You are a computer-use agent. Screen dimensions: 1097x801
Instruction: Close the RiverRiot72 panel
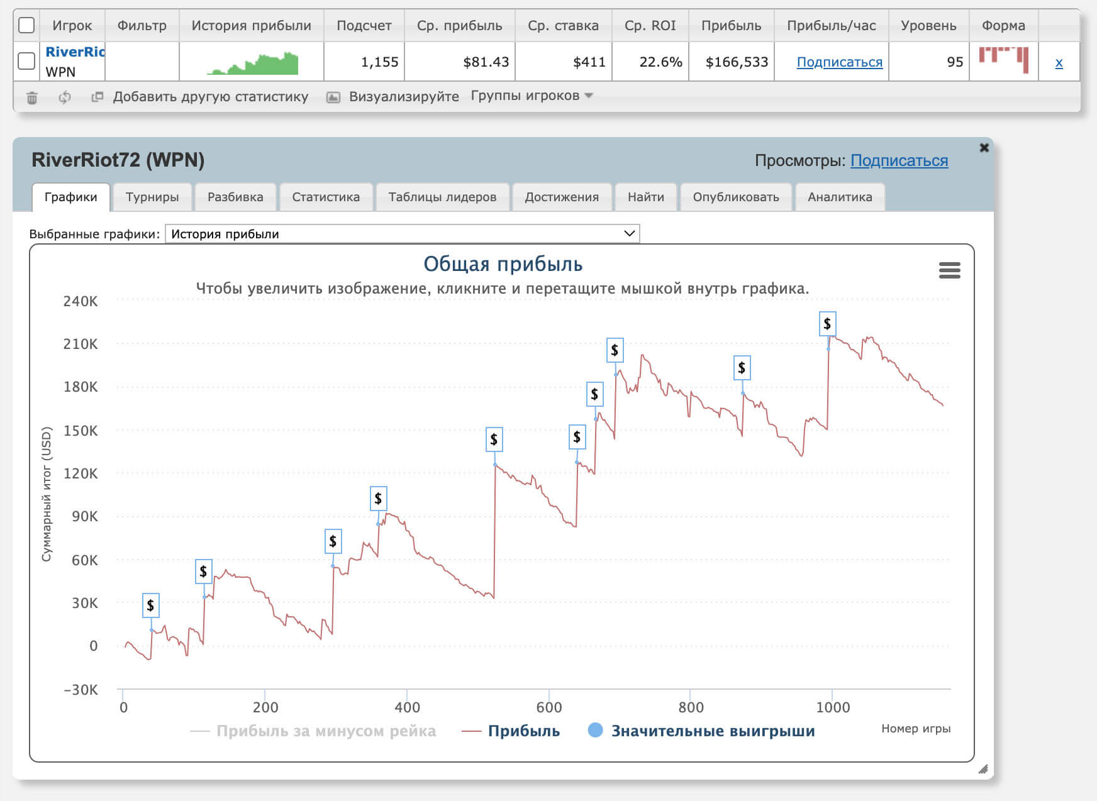[x=984, y=148]
